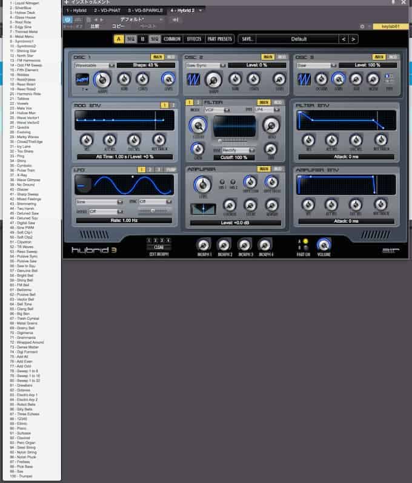
Task: Open the EFFECTS page tab
Action: [x=194, y=39]
